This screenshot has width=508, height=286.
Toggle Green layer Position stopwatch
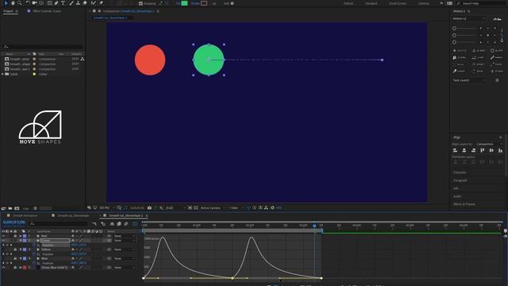(x=34, y=245)
